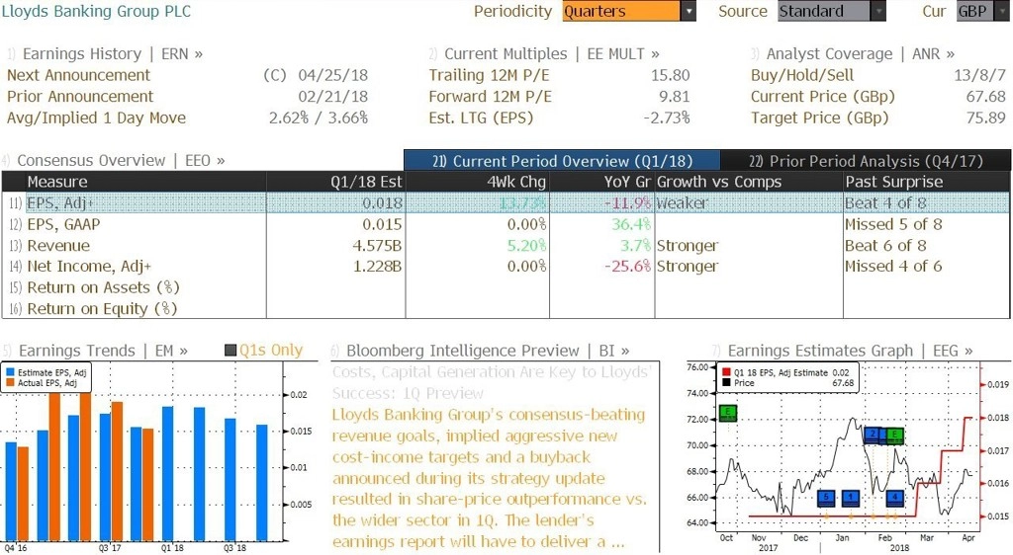Viewport: 1013px width, 555px height.
Task: Click the blue news marker labeled 4
Action: 894,497
